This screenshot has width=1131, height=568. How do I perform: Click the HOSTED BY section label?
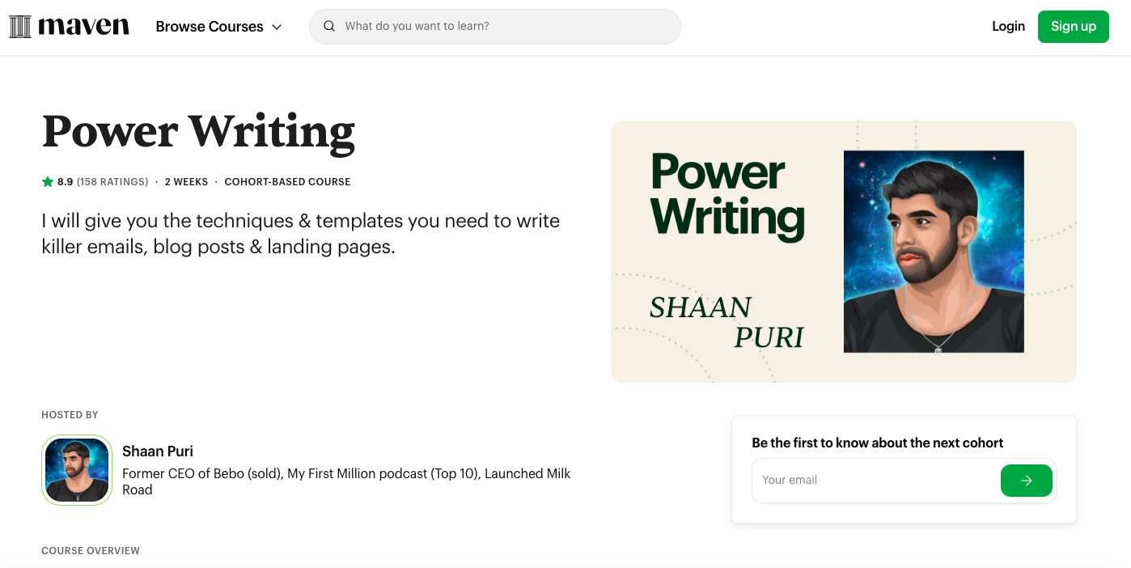[70, 414]
